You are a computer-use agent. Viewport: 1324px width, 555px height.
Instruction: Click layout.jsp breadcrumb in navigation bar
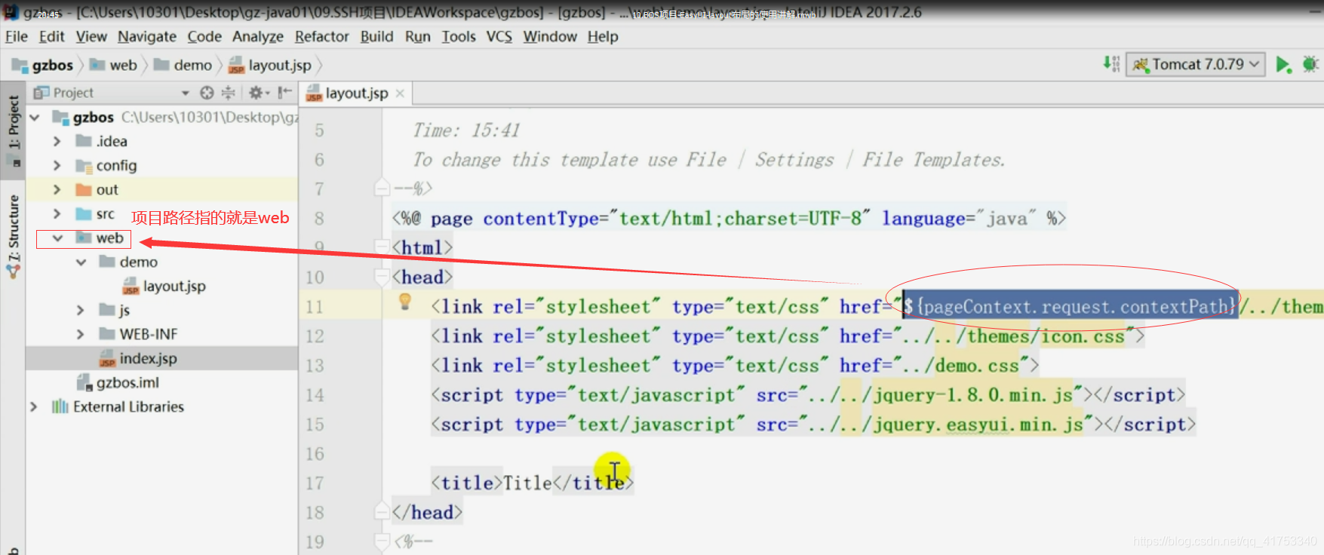pos(270,65)
